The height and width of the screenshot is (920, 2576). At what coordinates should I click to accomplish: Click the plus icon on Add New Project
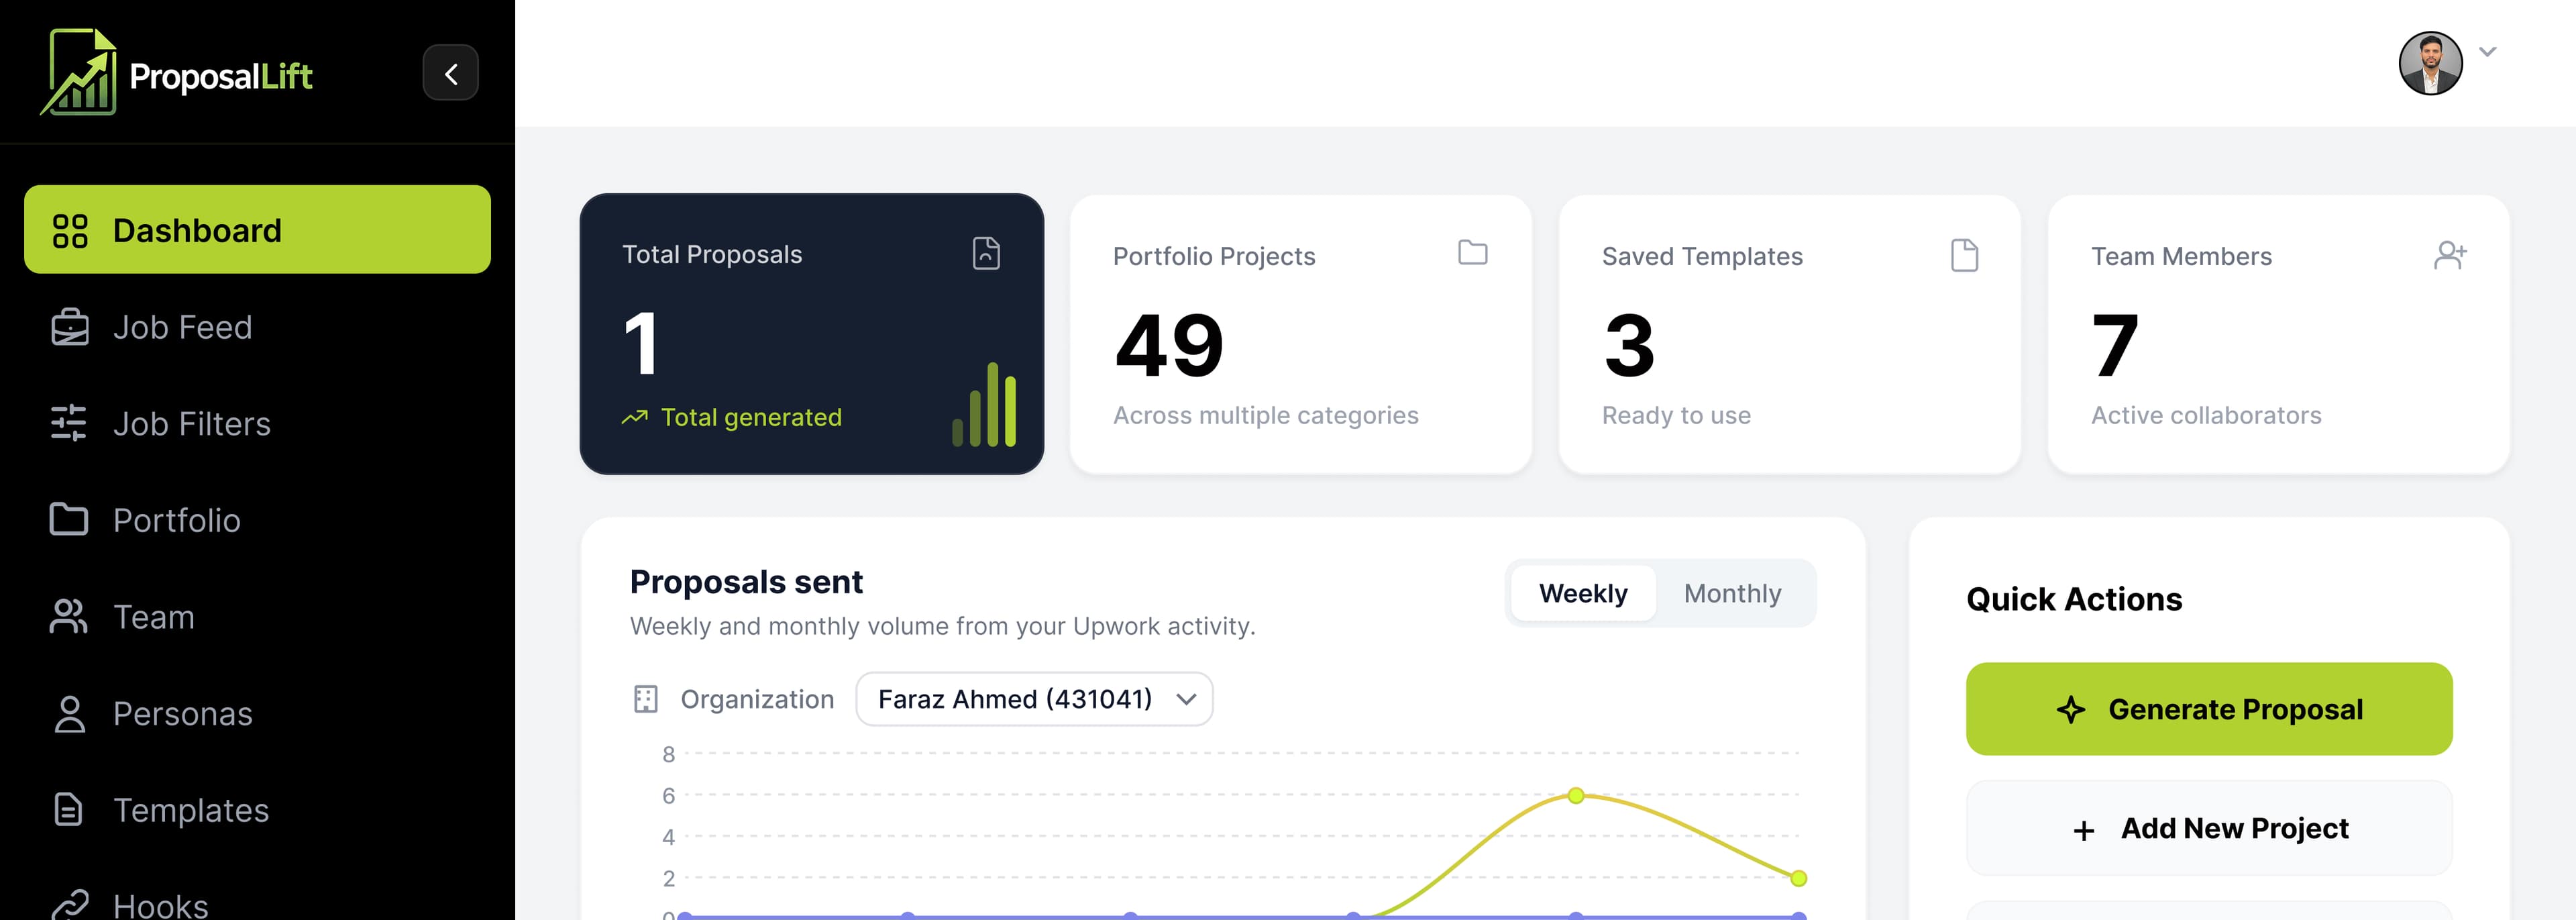pos(2084,830)
